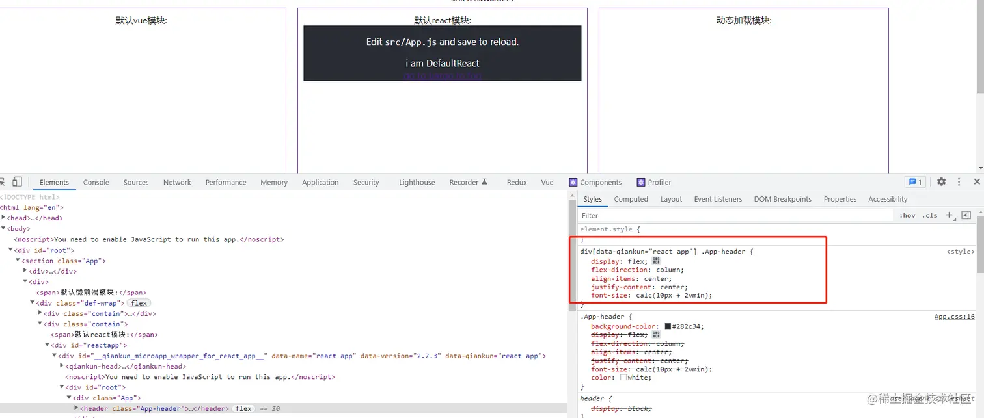
Task: Open the Lighthouse tab
Action: pos(417,182)
